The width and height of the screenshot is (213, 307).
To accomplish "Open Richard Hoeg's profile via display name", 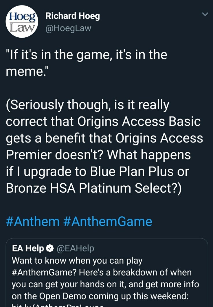I will pos(73,16).
